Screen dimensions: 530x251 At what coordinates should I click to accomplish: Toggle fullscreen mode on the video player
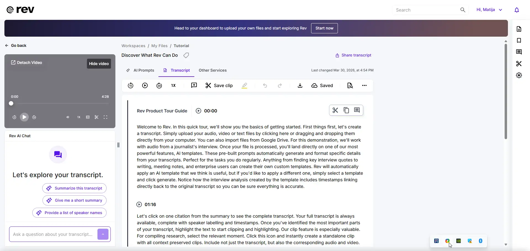(x=105, y=117)
